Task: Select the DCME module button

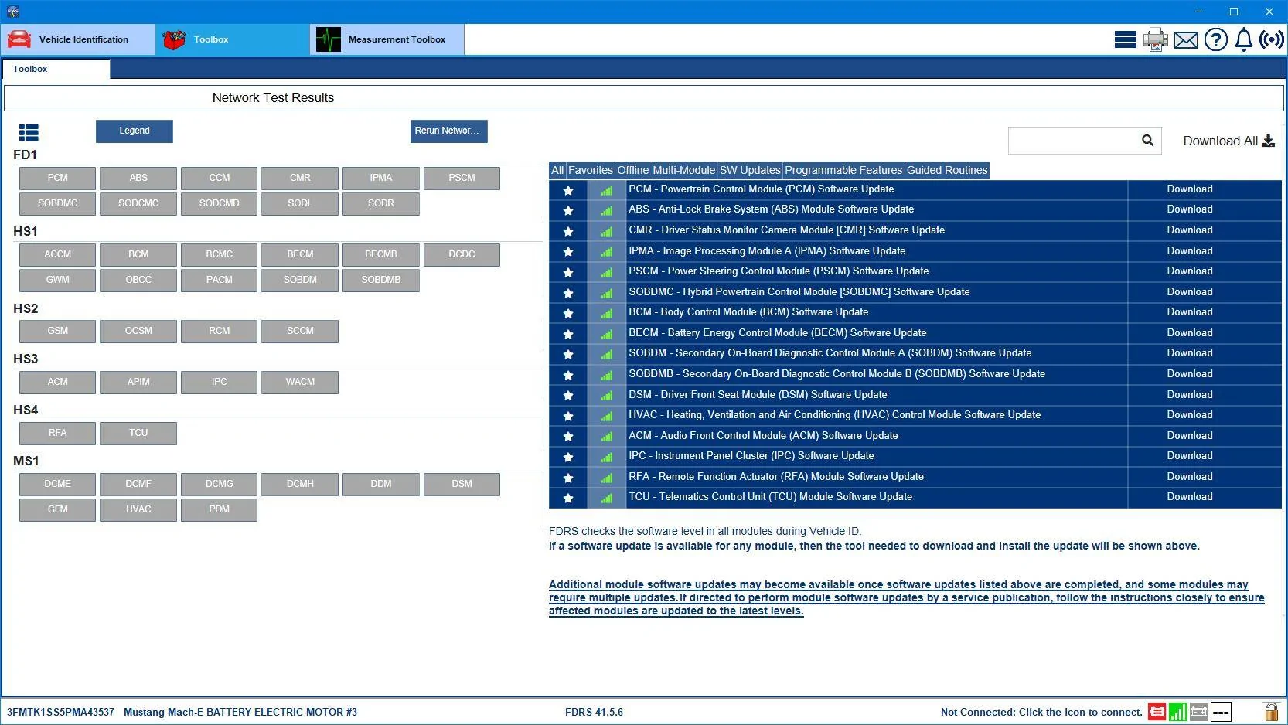Action: click(57, 484)
